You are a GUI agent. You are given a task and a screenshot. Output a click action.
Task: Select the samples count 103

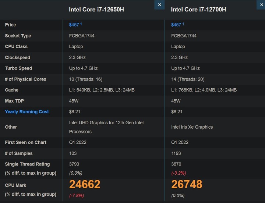(73, 153)
